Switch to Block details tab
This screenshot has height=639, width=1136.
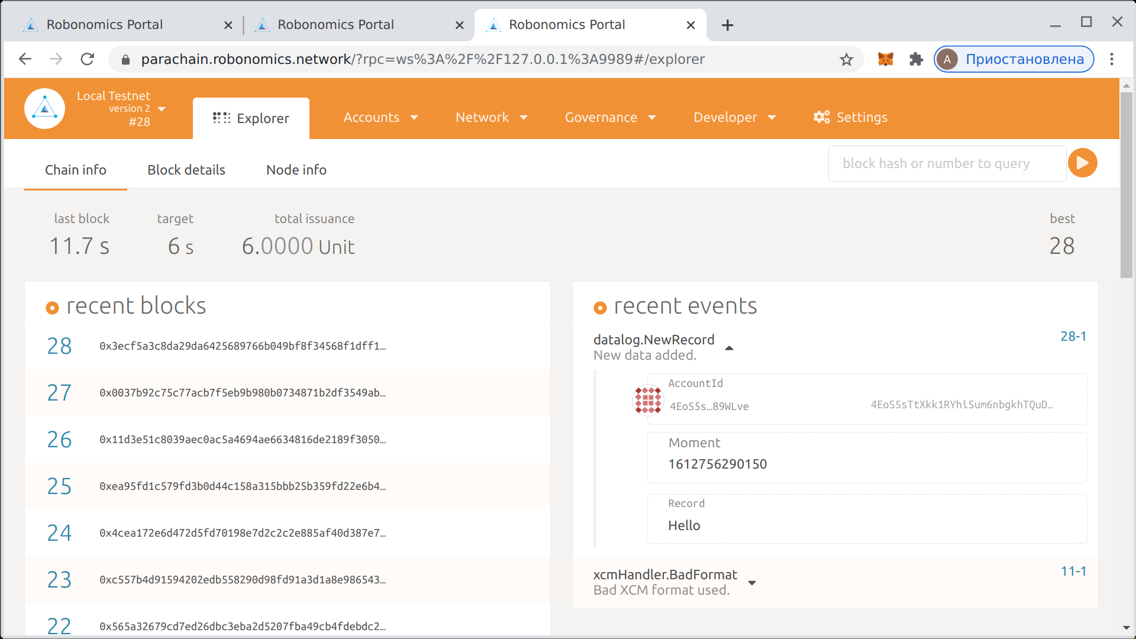tap(186, 170)
